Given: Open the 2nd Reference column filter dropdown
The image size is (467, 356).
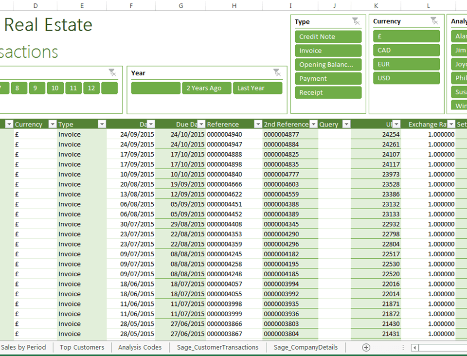Looking at the screenshot, I should 314,124.
